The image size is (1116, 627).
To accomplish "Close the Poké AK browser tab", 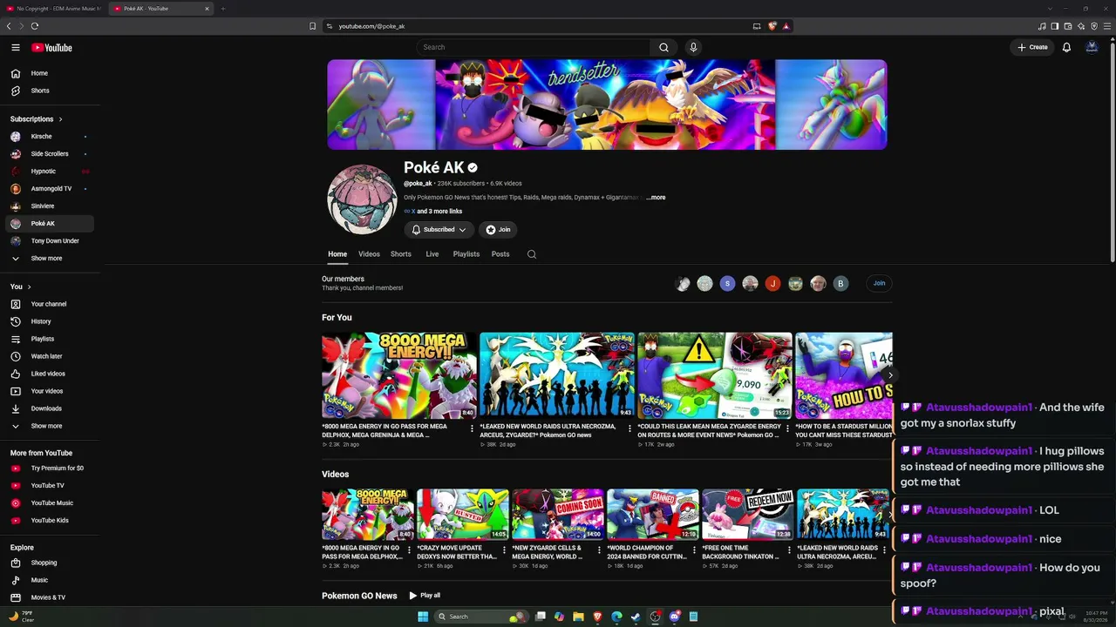I will pyautogui.click(x=208, y=9).
